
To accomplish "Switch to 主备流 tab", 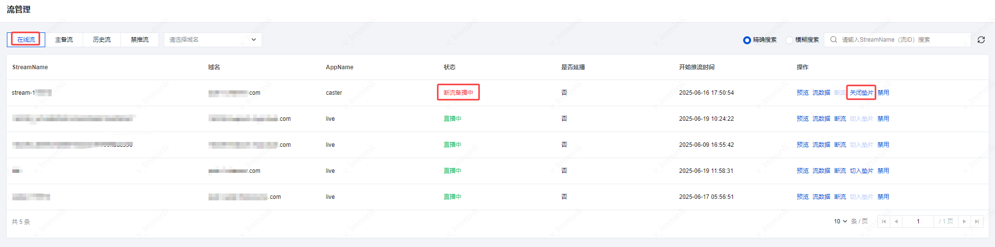I will point(64,40).
